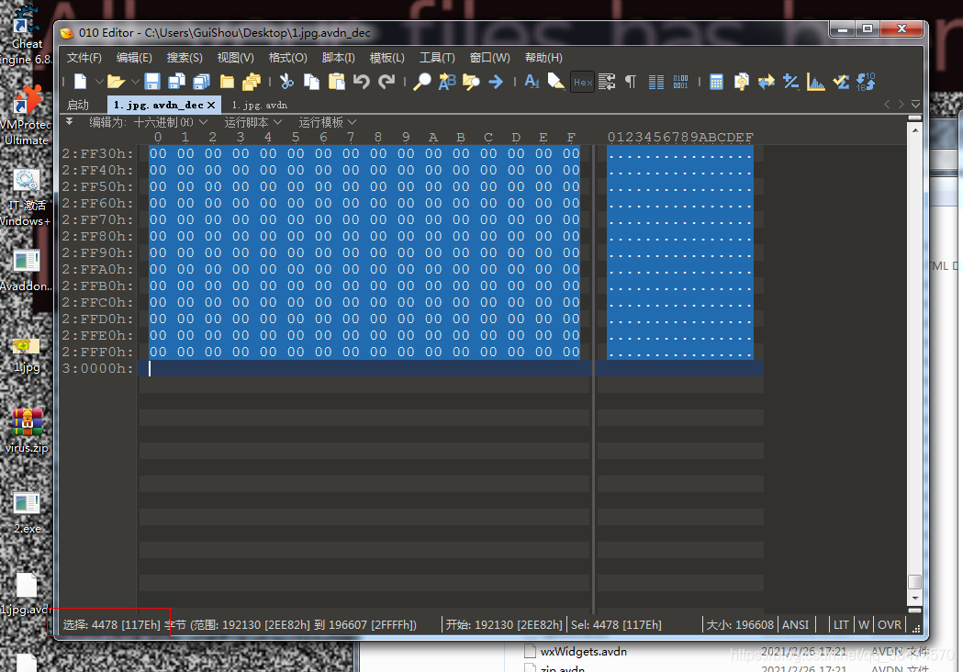
Task: Open the 编辑(E) menu
Action: click(134, 58)
